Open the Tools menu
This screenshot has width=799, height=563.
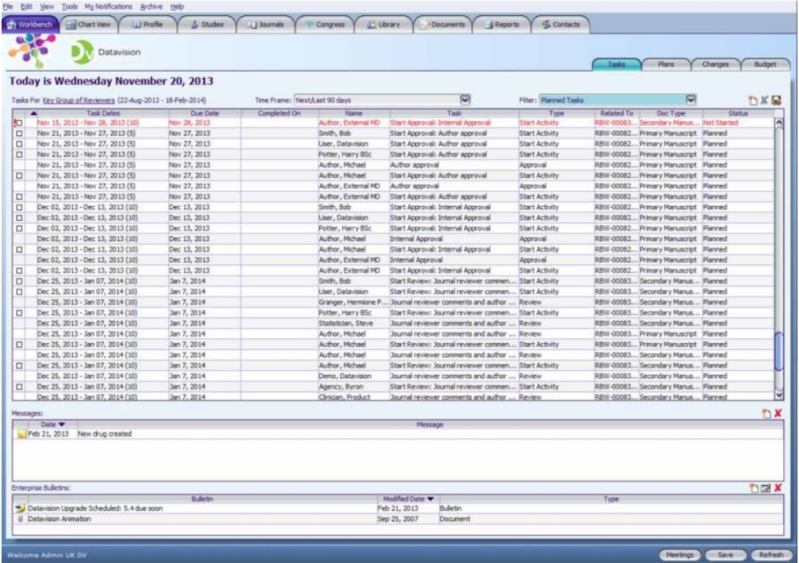69,6
